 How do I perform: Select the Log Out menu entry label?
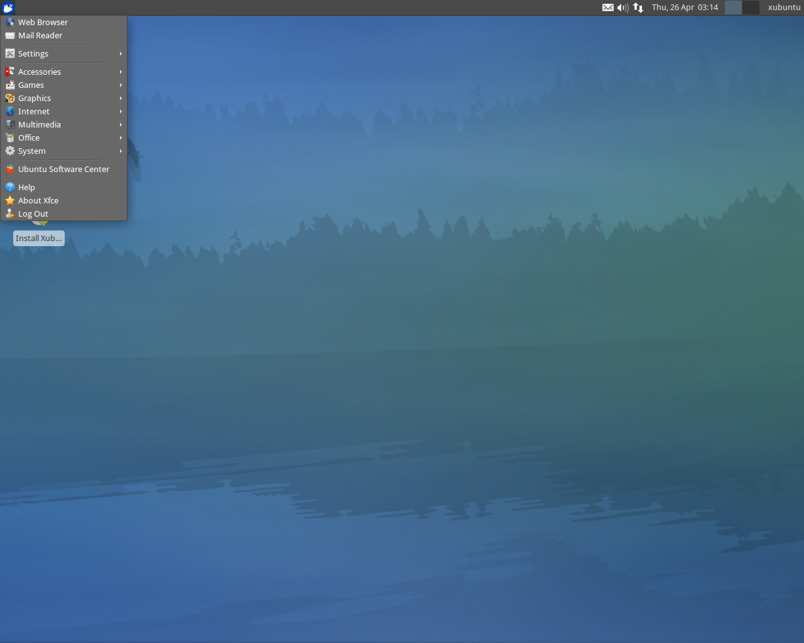[x=33, y=213]
